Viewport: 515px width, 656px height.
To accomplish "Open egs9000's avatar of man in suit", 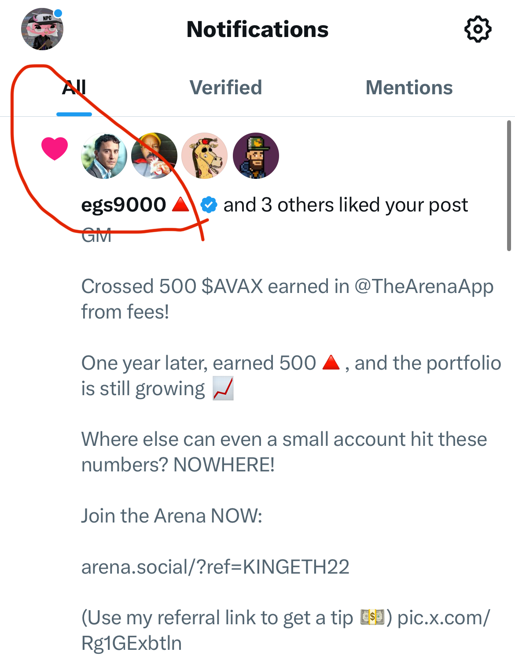I will pos(104,156).
